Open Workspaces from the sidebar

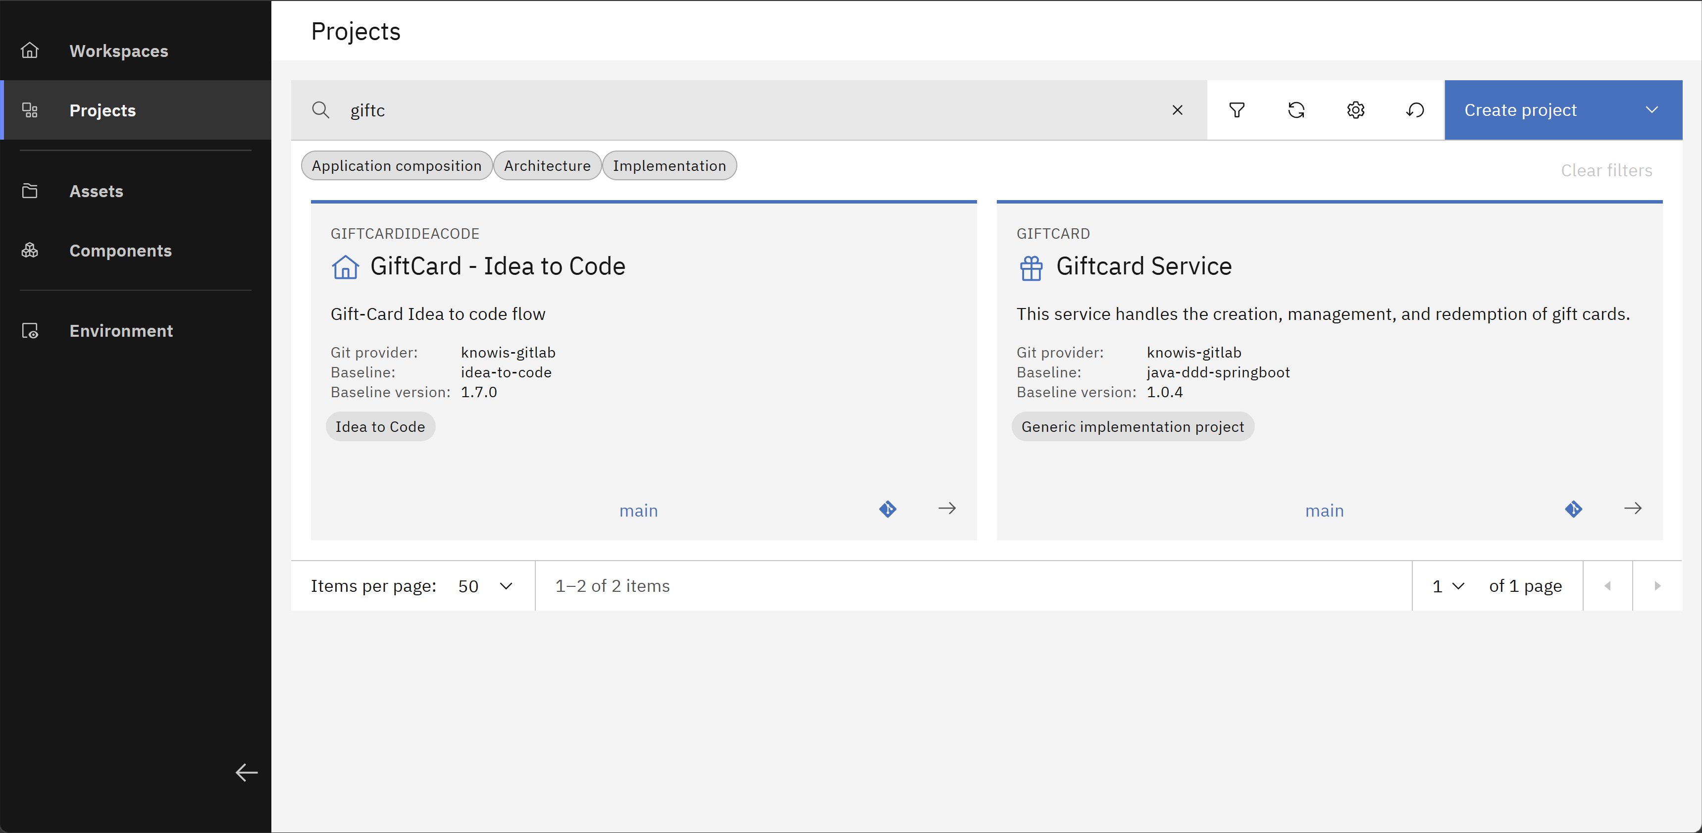[136, 51]
